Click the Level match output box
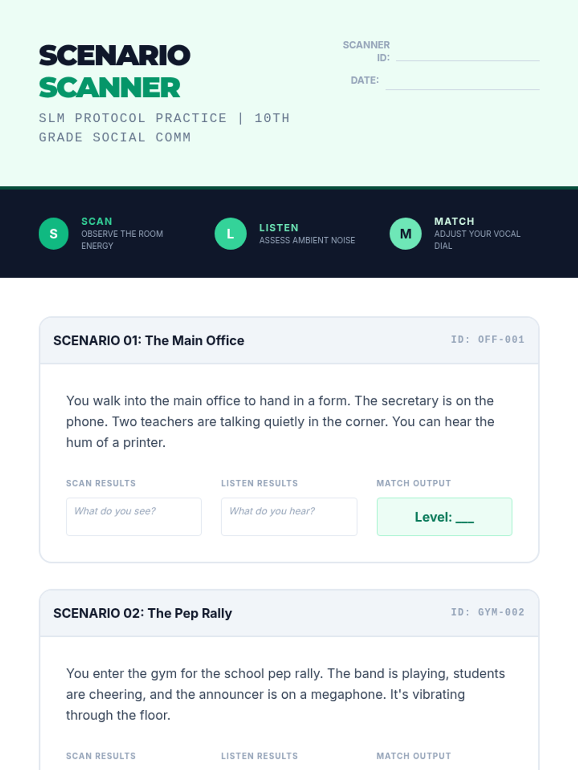This screenshot has height=770, width=578. point(444,516)
